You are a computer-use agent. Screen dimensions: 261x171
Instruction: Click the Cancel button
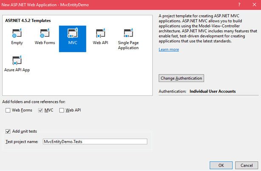pyautogui.click(x=247, y=165)
